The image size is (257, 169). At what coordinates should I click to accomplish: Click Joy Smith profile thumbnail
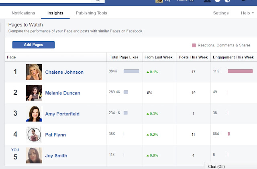pyautogui.click(x=34, y=155)
